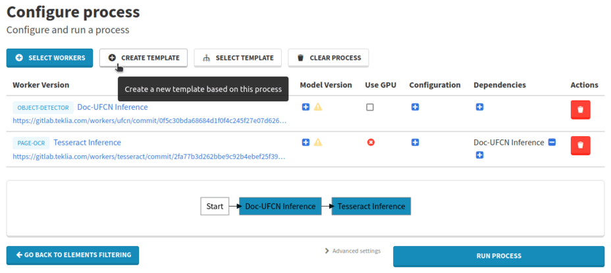
Task: Click the Start node in the graph
Action: tap(215, 207)
